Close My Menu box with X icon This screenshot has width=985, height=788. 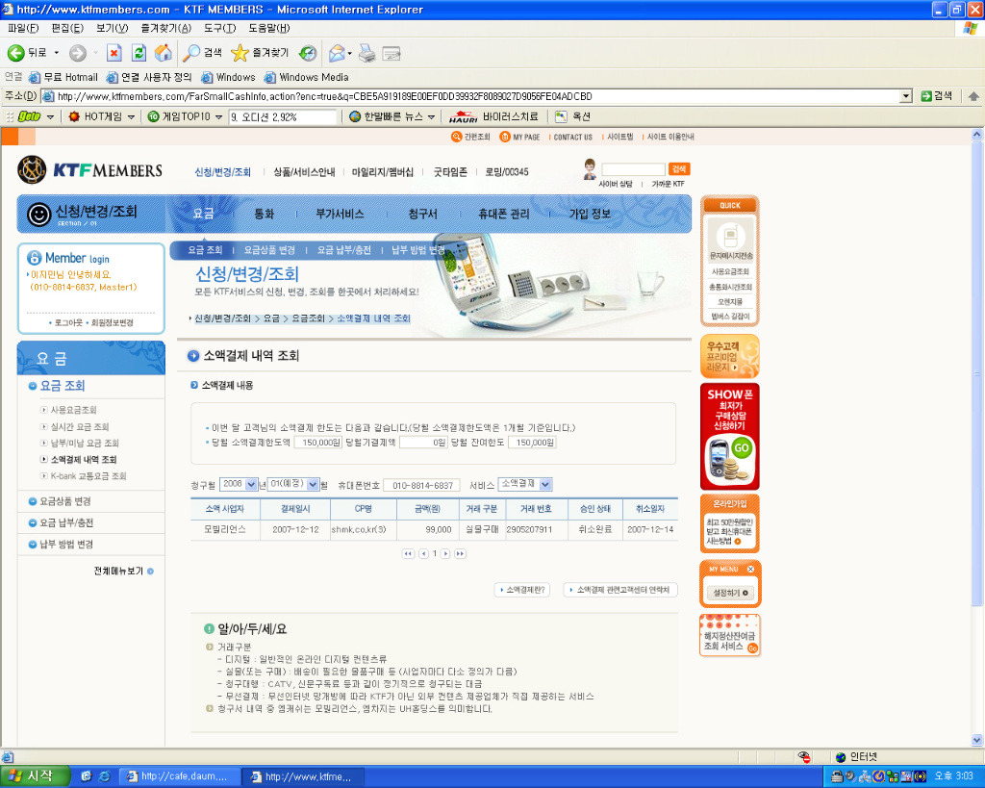coord(750,569)
